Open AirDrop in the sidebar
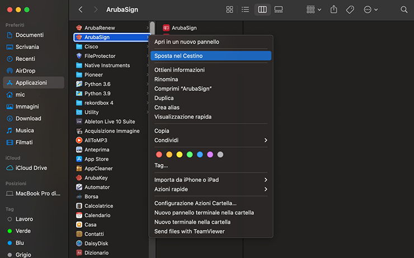The width and height of the screenshot is (414, 258). point(25,71)
